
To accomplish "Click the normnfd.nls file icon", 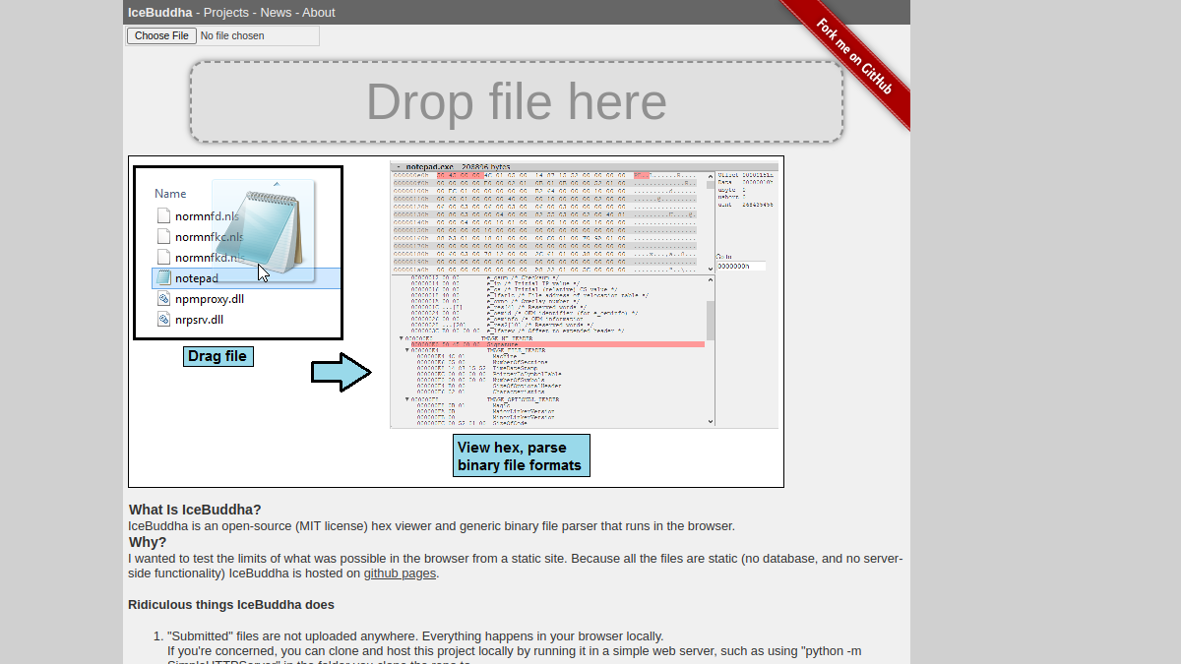I will coord(164,215).
